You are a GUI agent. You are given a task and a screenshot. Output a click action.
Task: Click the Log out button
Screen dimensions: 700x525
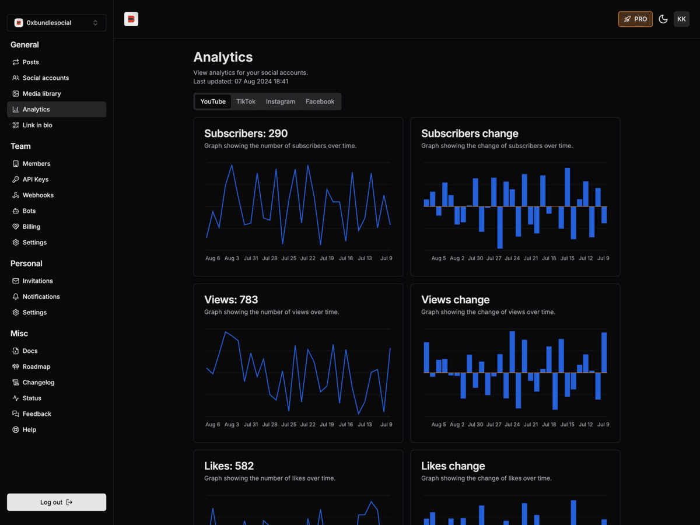57,502
